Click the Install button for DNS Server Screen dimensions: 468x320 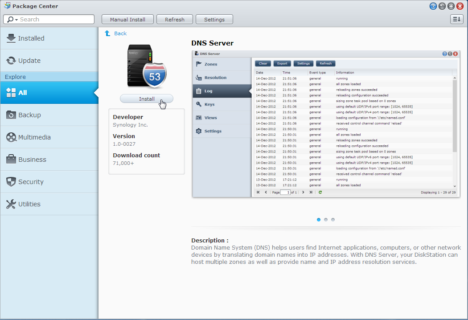click(x=146, y=99)
